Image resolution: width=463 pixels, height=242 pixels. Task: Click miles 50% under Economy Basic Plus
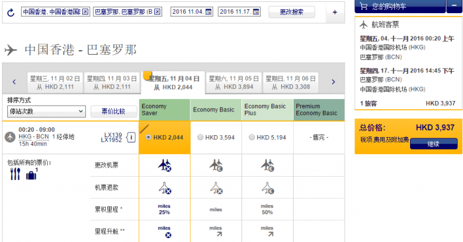pos(267,209)
